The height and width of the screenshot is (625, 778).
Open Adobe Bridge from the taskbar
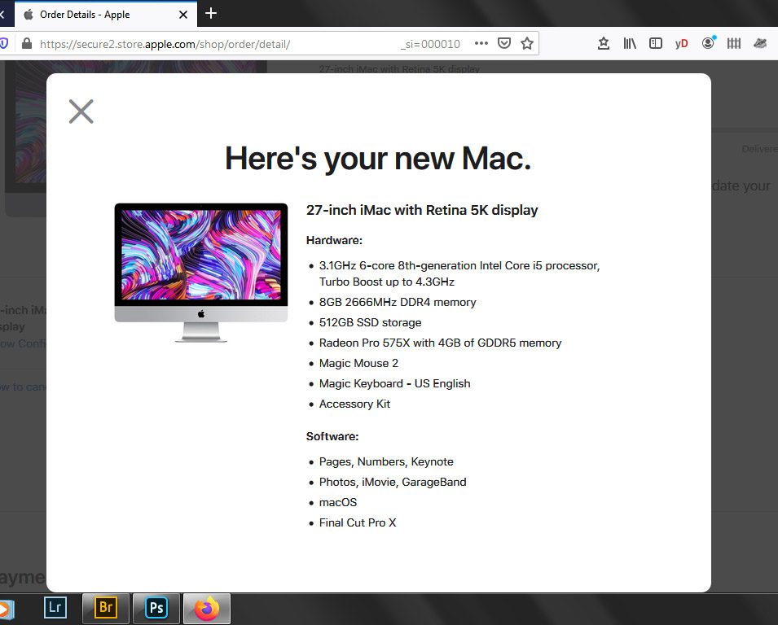click(106, 608)
